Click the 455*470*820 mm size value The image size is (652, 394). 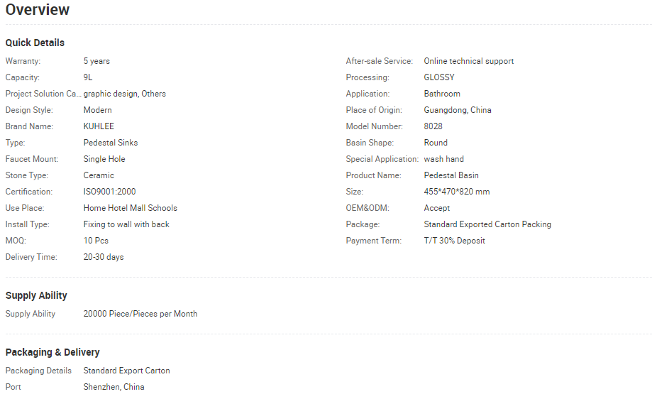click(x=457, y=192)
